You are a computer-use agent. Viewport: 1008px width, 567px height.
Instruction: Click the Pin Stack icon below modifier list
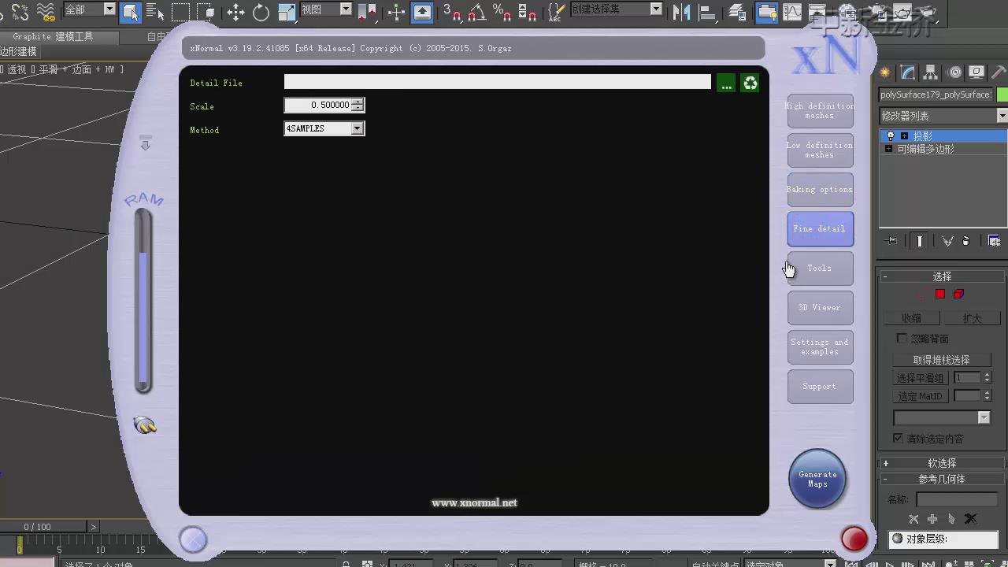click(x=891, y=241)
